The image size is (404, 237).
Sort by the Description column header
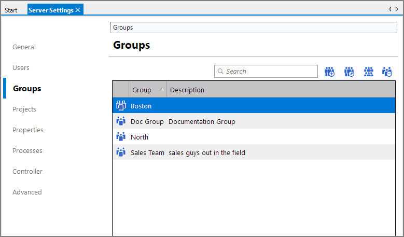(281, 90)
